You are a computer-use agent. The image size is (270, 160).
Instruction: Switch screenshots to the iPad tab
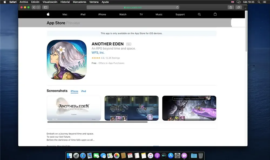click(83, 91)
